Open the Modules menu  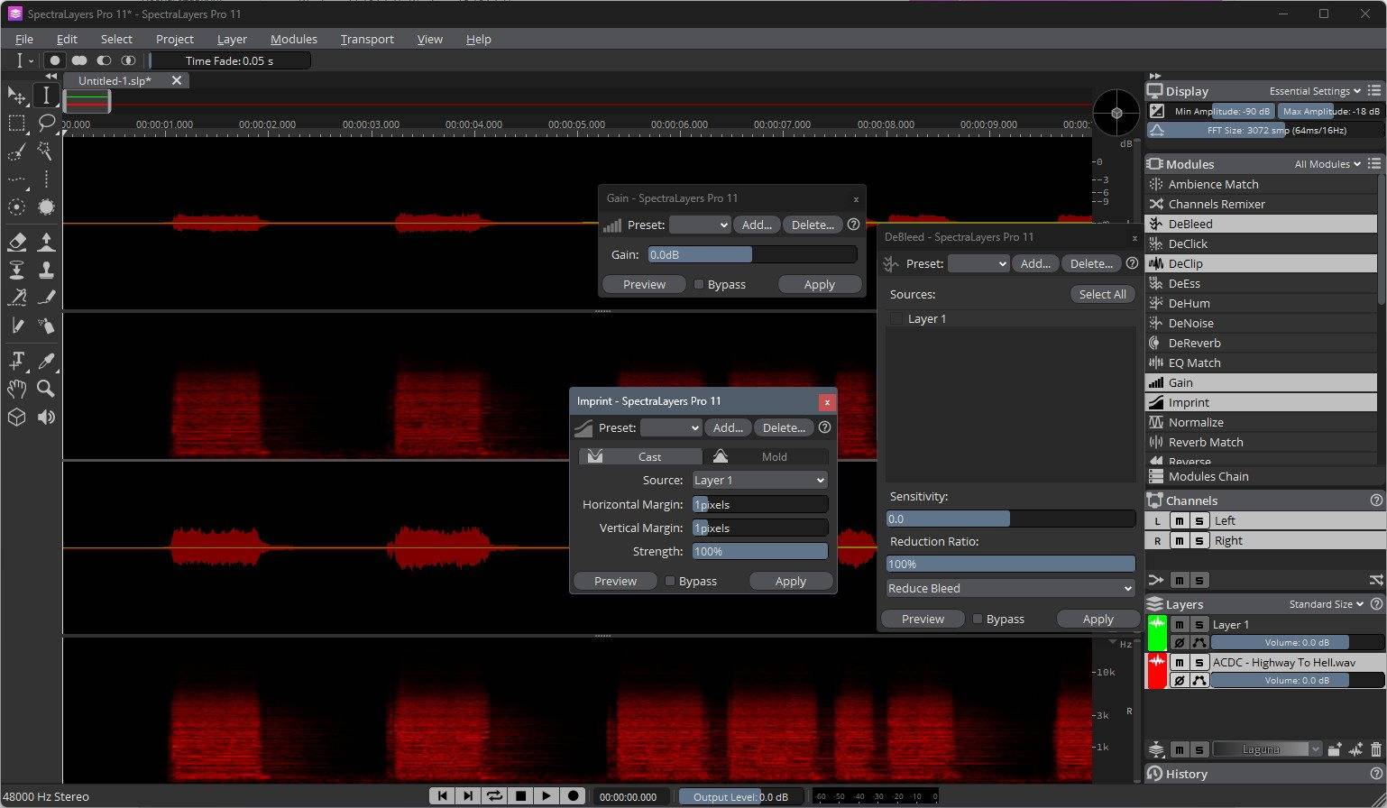click(x=293, y=39)
